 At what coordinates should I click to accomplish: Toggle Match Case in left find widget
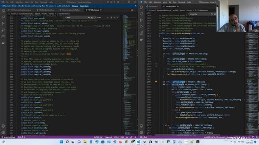(x=89, y=17)
